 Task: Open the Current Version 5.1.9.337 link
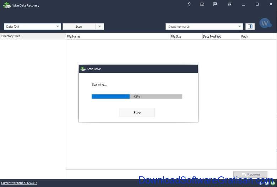(19, 183)
